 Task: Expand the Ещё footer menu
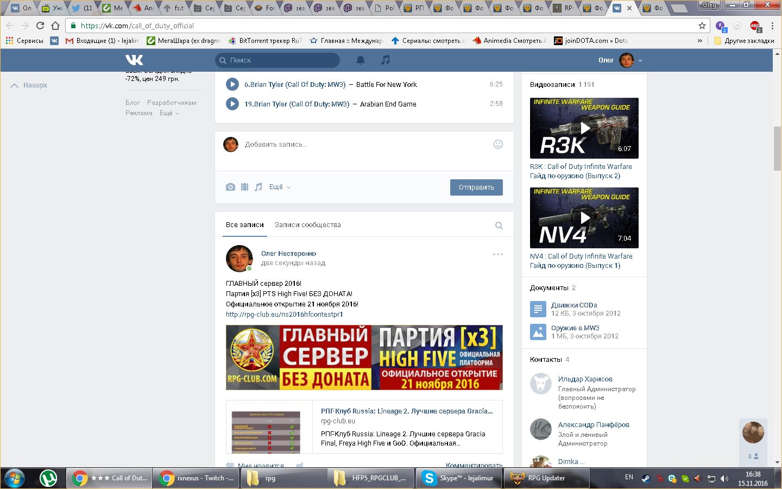point(169,113)
